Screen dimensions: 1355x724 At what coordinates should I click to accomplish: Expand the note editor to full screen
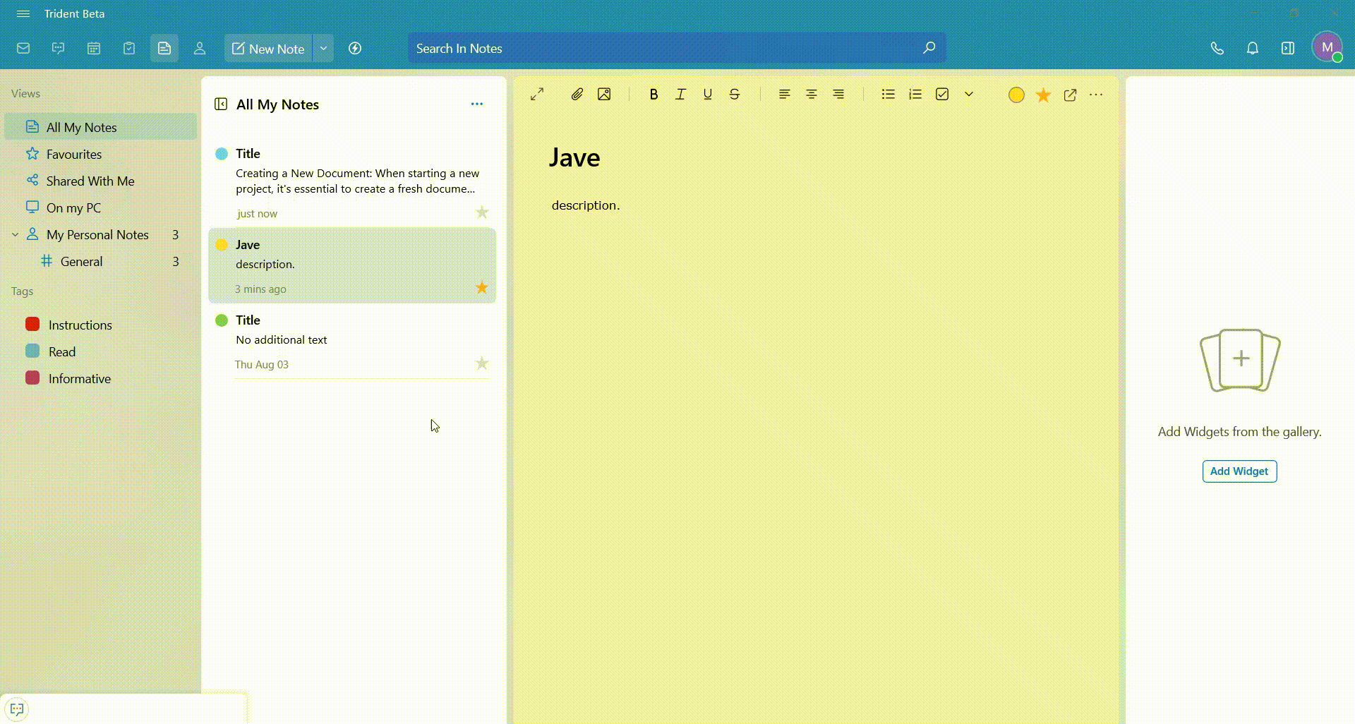tap(537, 95)
